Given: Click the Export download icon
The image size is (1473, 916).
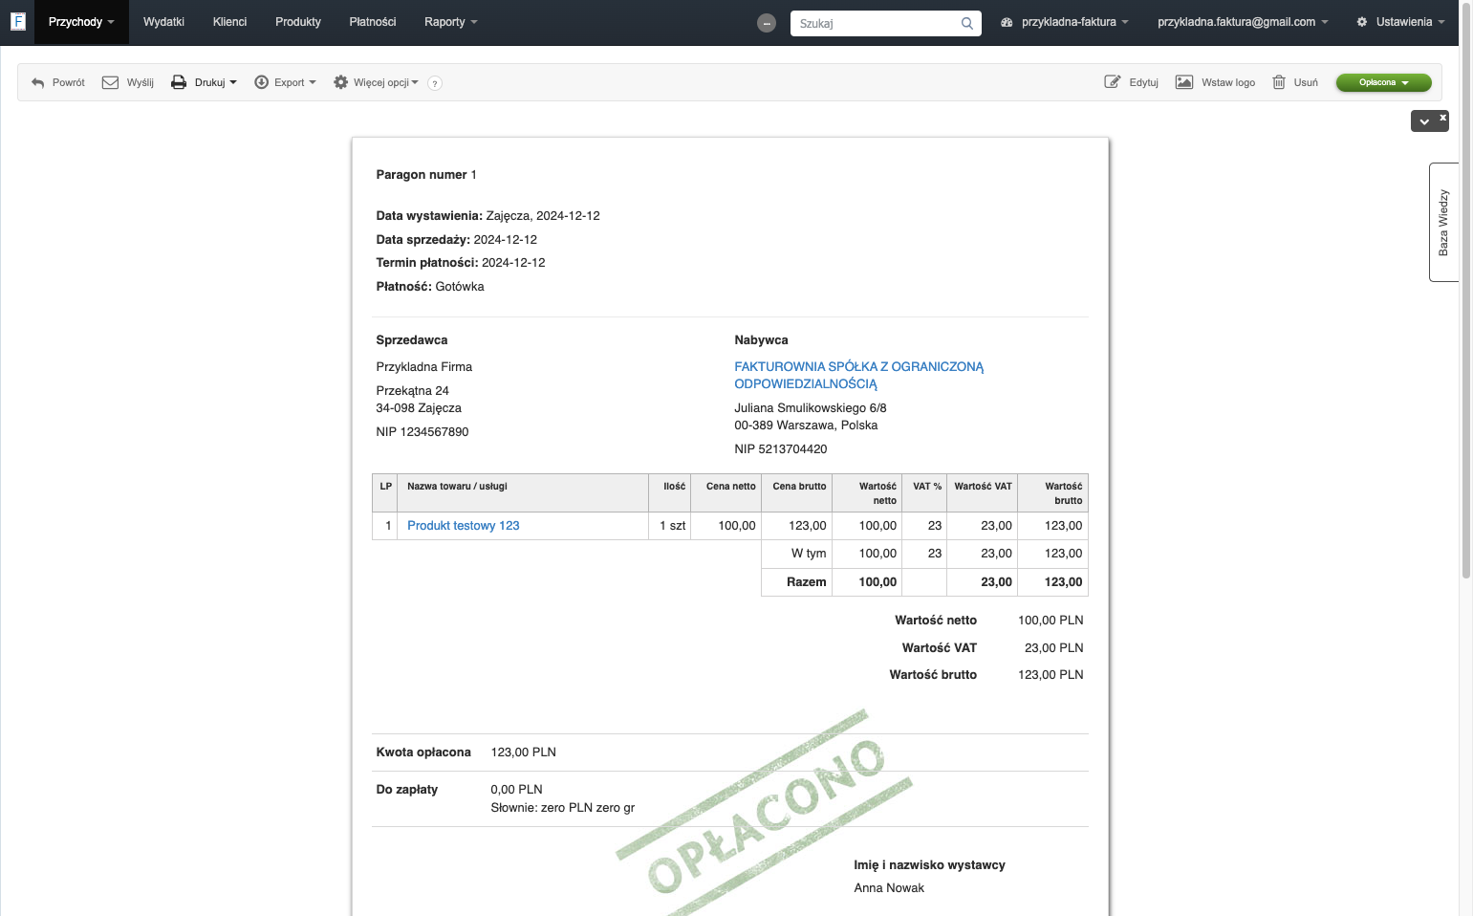Looking at the screenshot, I should [x=261, y=82].
